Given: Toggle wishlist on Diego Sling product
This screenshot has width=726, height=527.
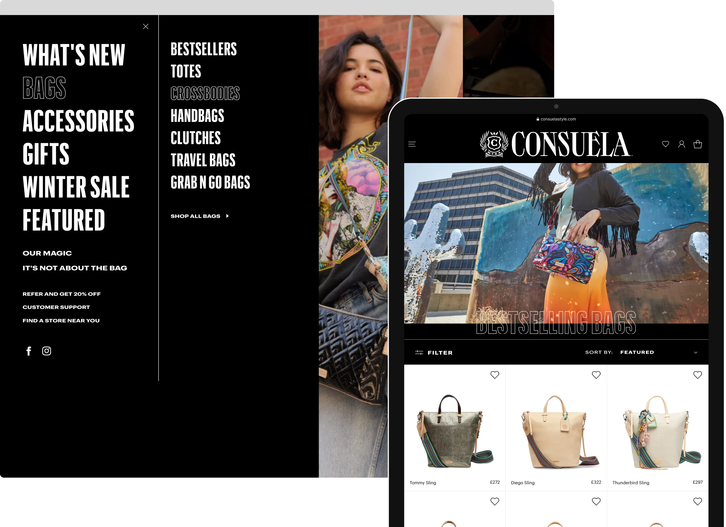Looking at the screenshot, I should click(596, 375).
